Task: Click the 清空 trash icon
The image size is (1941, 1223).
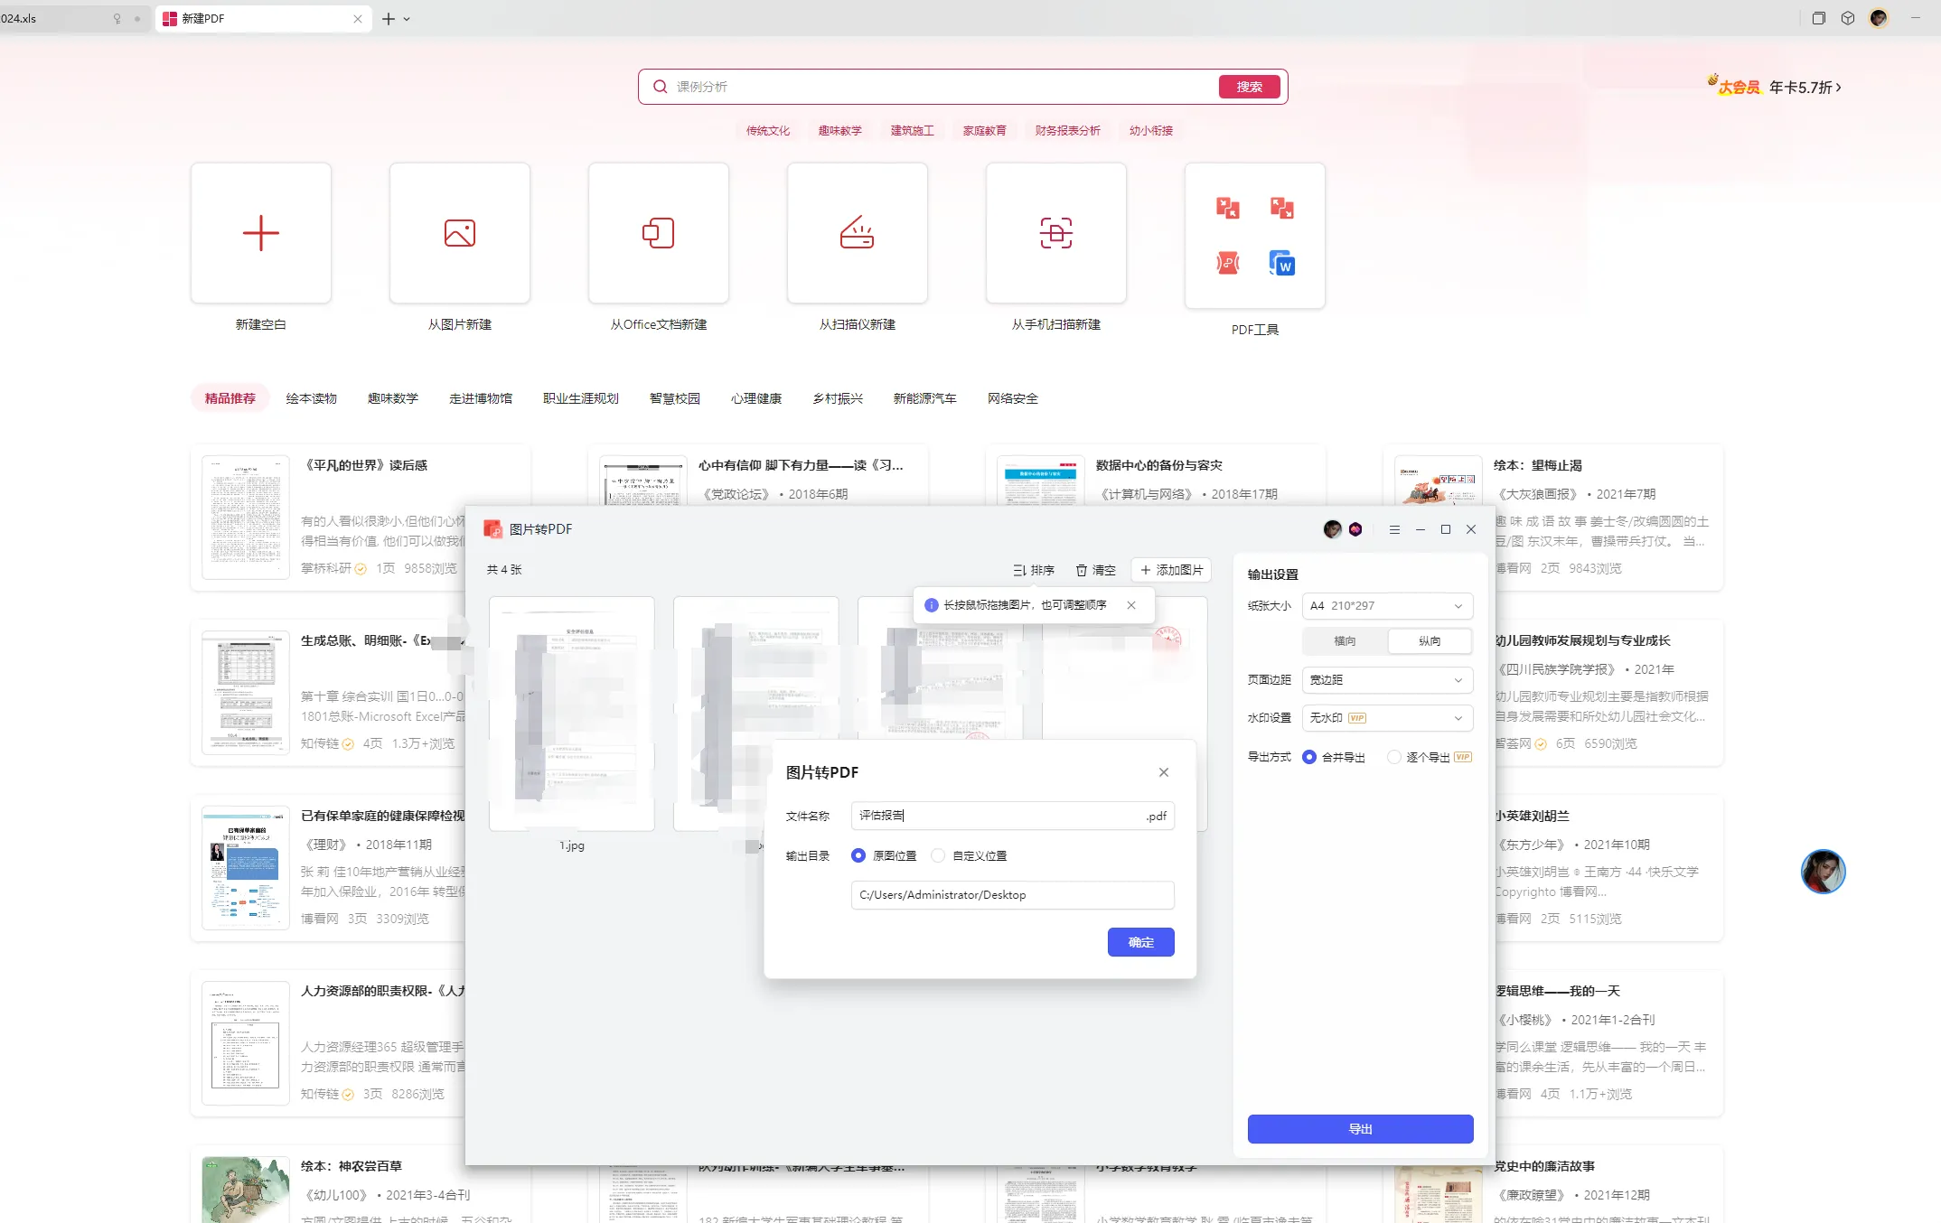Action: point(1082,570)
